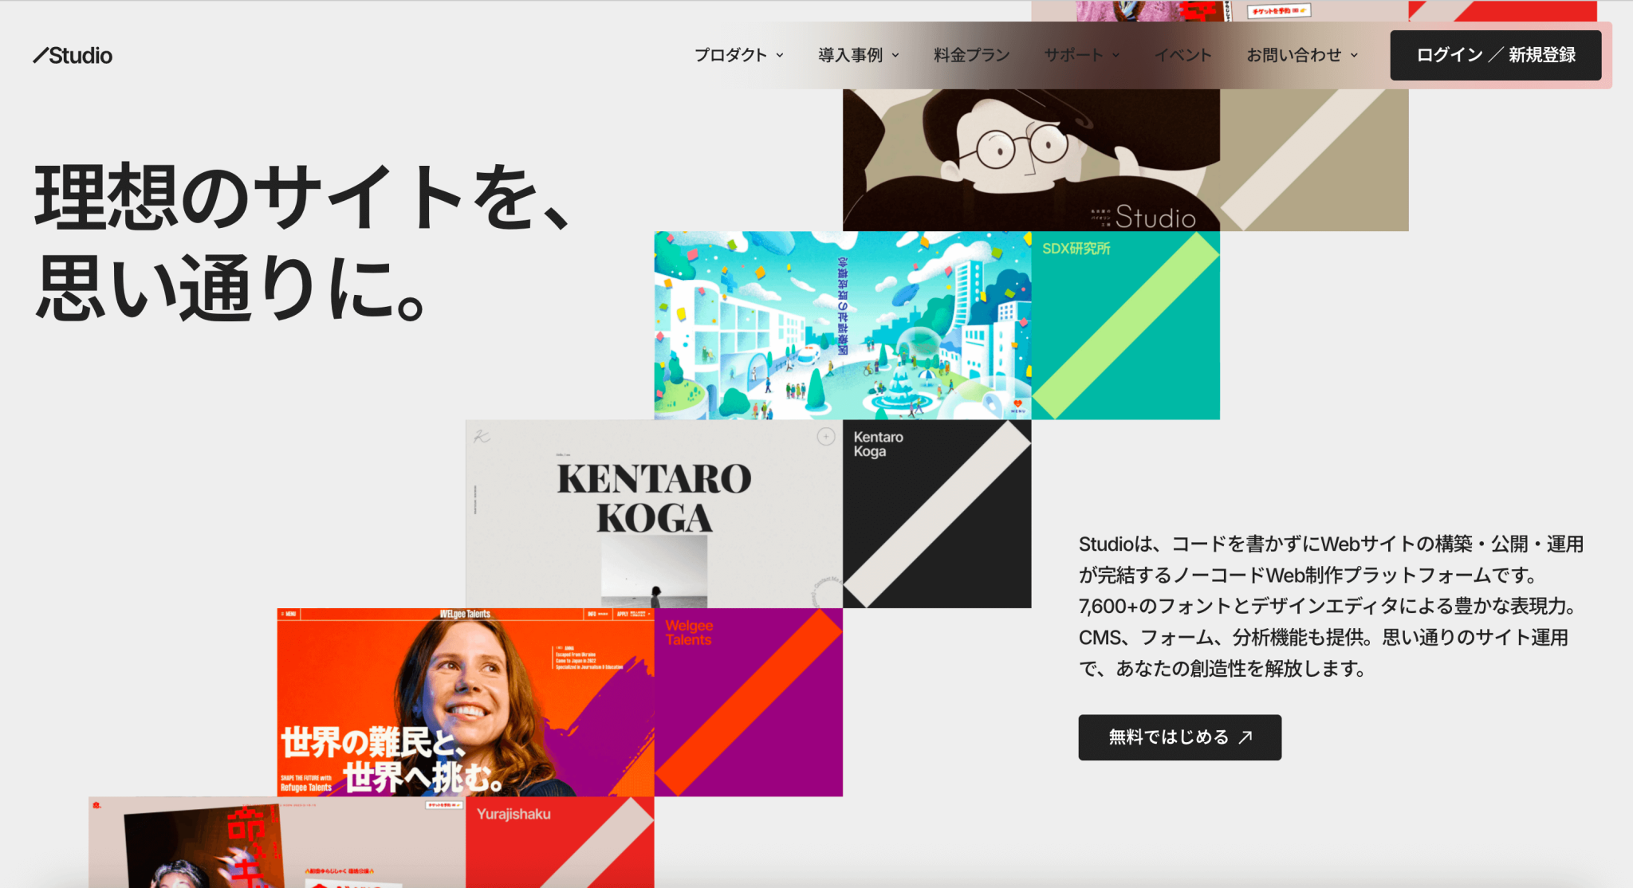Open the Kentaro Koga site thumbnail
The image size is (1633, 888).
(654, 514)
